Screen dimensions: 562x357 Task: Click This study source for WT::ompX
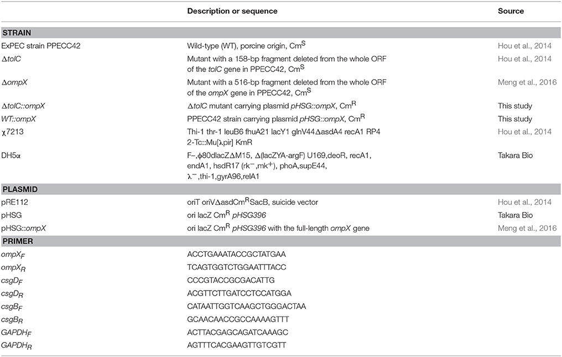tap(514, 119)
